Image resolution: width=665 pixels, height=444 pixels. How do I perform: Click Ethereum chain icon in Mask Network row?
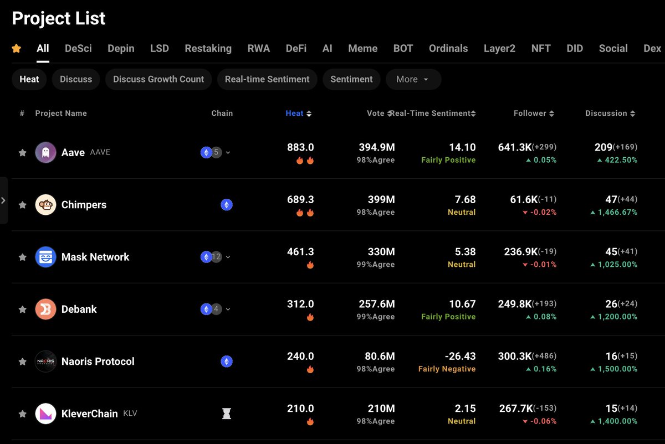(206, 257)
